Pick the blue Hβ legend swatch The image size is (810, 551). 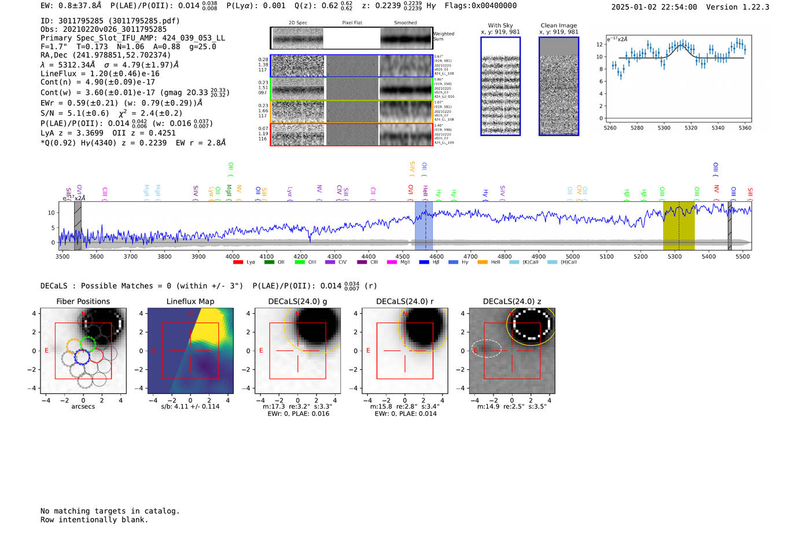coord(424,262)
